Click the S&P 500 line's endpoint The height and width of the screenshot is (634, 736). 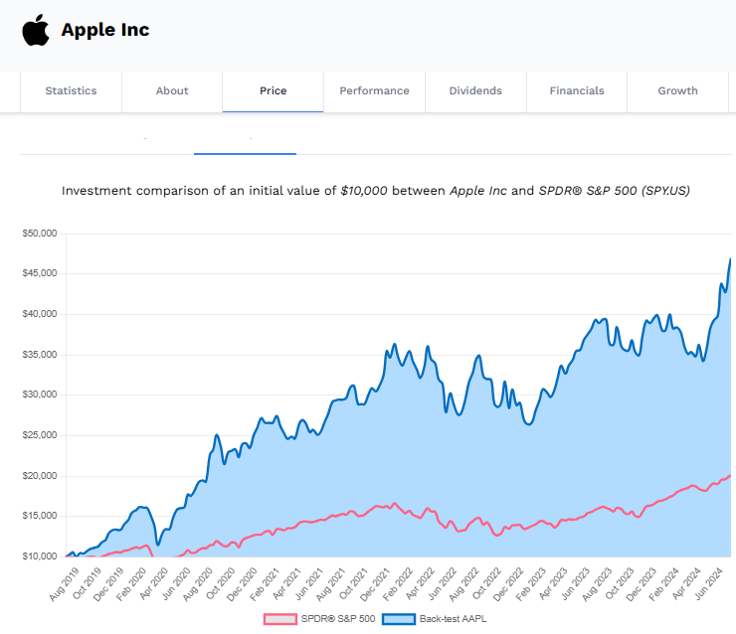pos(730,476)
